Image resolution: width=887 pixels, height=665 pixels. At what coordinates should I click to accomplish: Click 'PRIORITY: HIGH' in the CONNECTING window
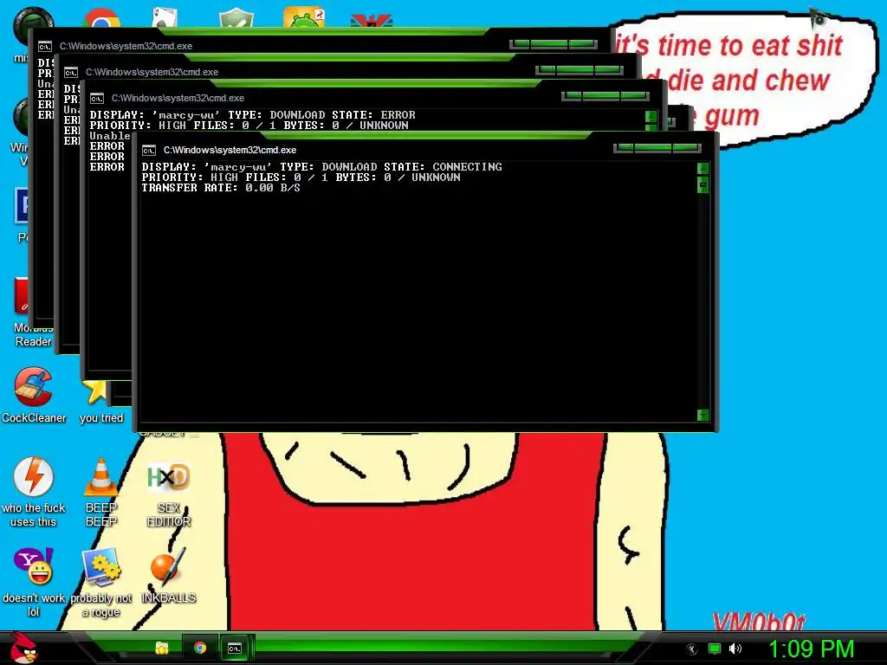(190, 178)
